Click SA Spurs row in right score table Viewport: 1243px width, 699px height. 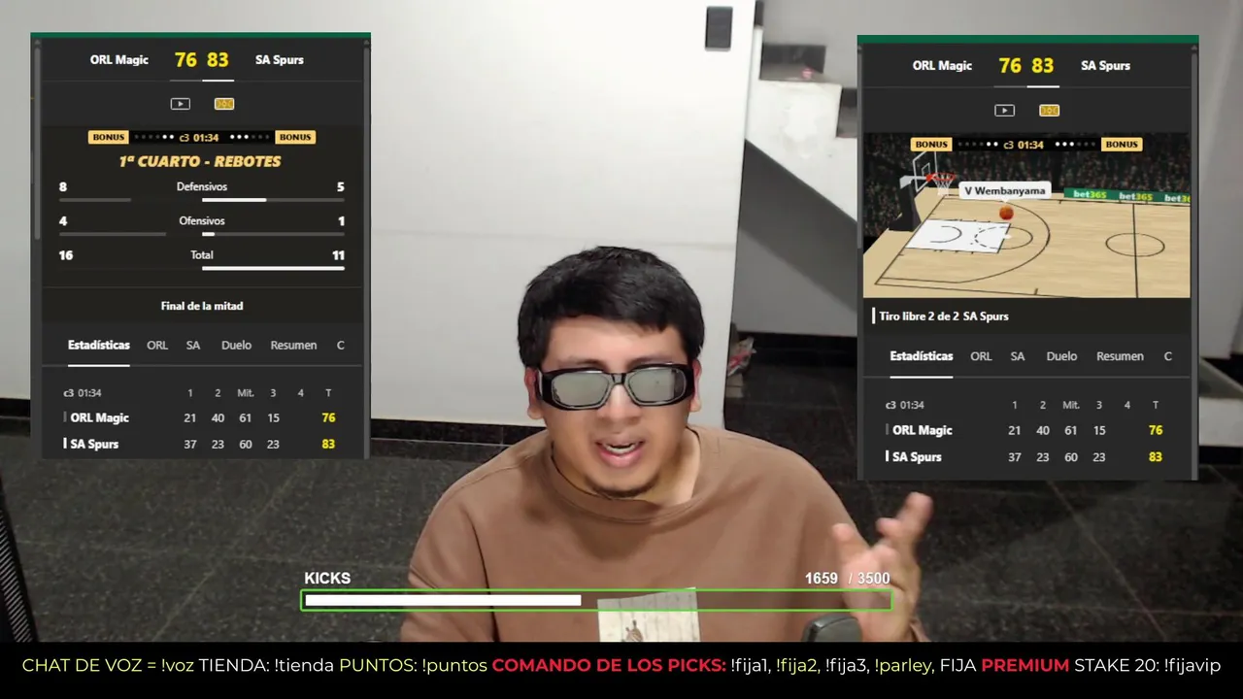point(1025,456)
